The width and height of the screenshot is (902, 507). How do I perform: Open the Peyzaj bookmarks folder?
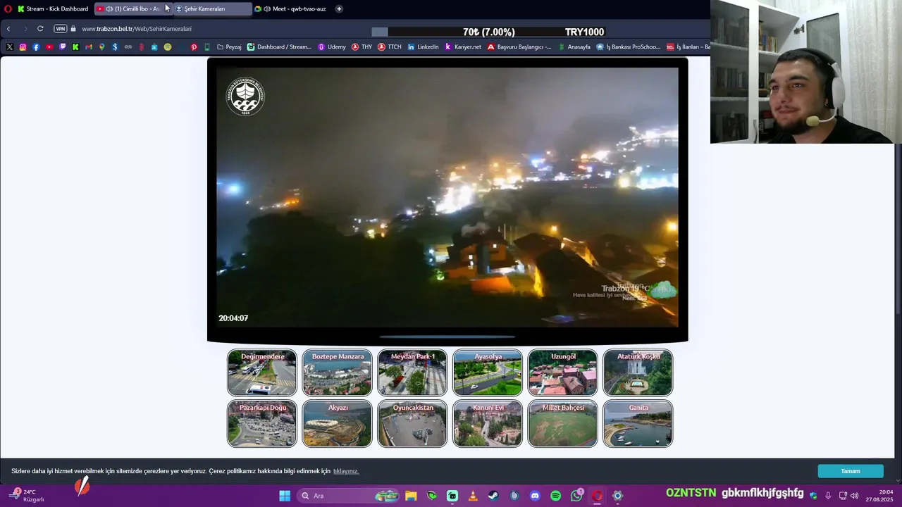(x=229, y=47)
